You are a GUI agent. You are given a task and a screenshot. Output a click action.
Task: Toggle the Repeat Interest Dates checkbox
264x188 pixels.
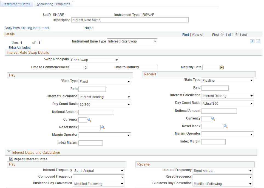[11, 159]
